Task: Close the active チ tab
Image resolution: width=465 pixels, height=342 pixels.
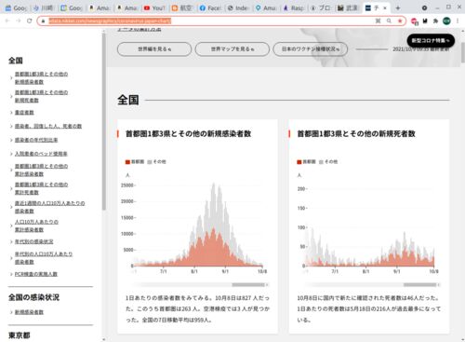Action: (x=385, y=8)
